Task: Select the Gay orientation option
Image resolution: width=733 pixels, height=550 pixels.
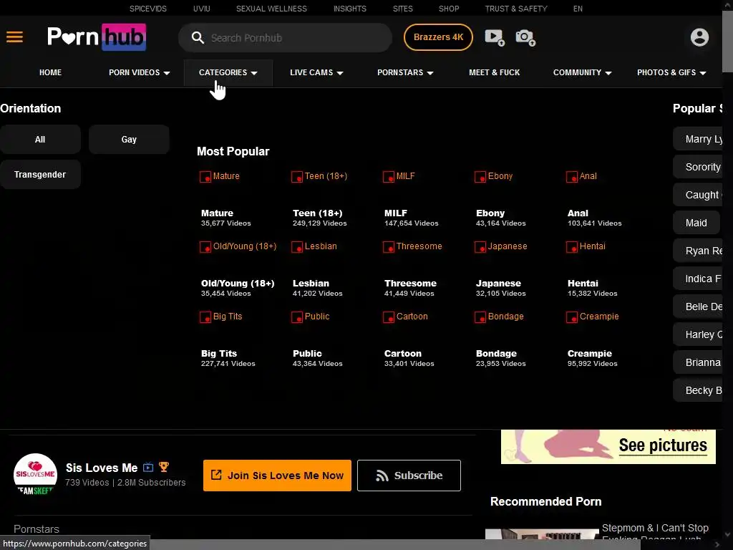Action: 129,140
